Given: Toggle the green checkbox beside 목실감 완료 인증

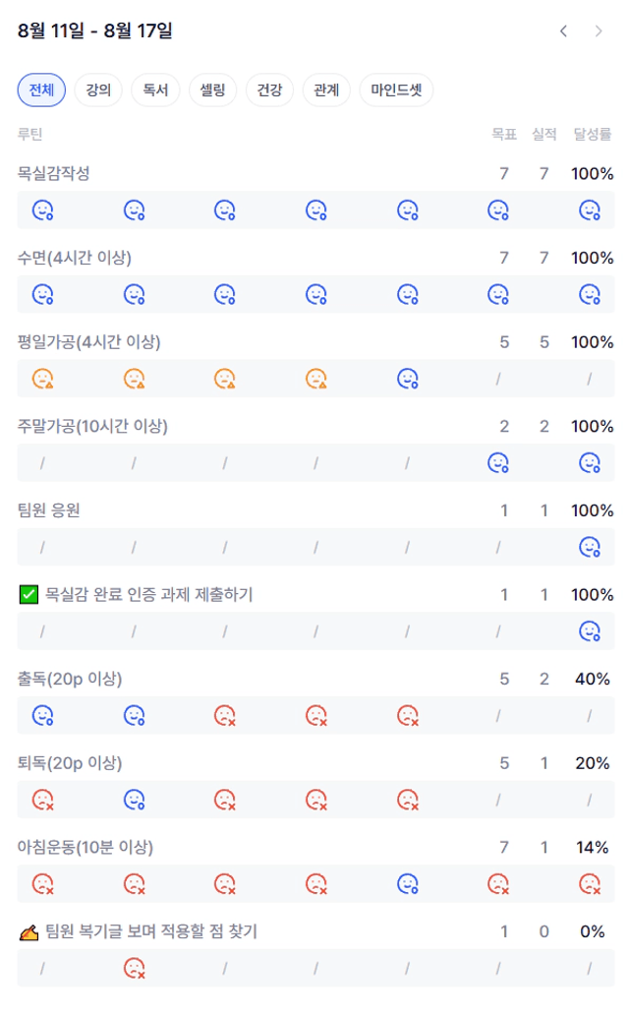Looking at the screenshot, I should point(29,595).
